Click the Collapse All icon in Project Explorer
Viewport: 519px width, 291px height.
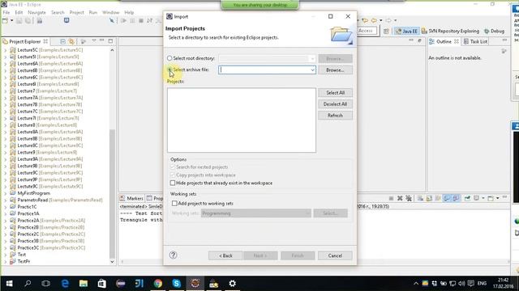point(63,41)
